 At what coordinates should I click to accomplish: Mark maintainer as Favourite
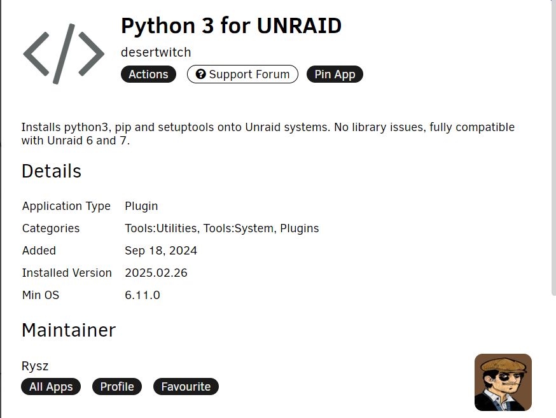pyautogui.click(x=186, y=386)
